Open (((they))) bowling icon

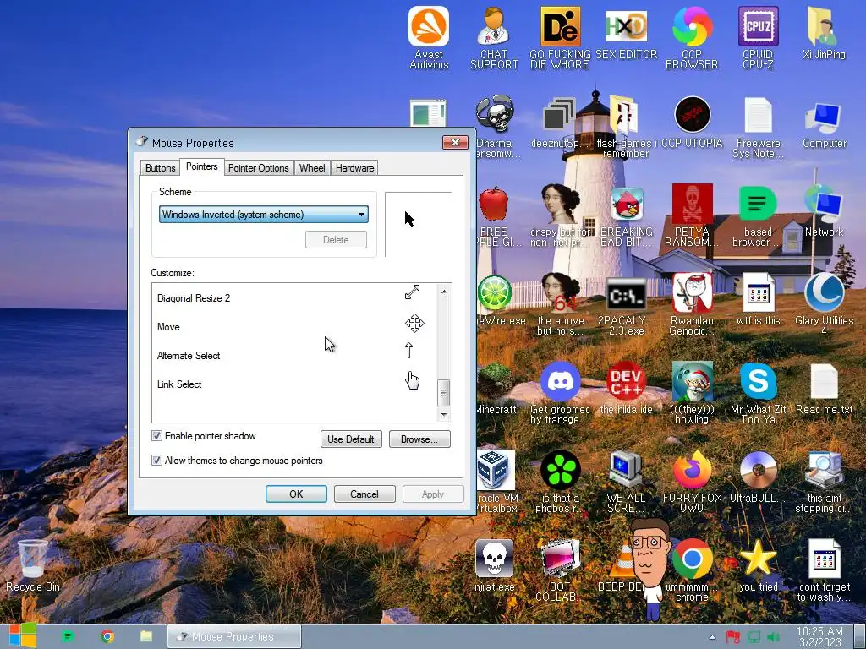[692, 393]
